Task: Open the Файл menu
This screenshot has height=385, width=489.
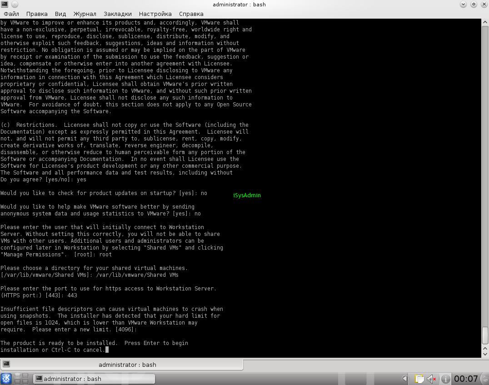Action: [11, 14]
